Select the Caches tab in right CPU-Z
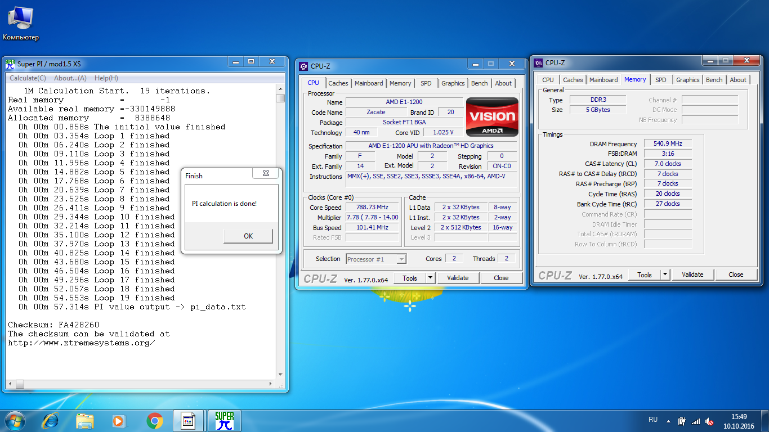 pyautogui.click(x=573, y=80)
